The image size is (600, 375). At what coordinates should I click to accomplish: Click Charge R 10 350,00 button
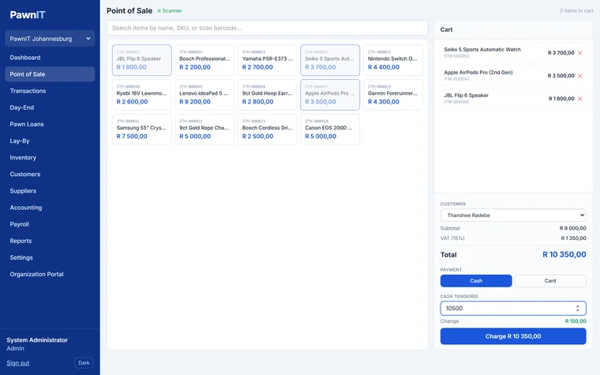tap(512, 336)
